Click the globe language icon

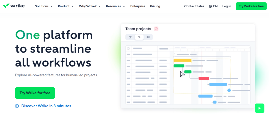[210, 6]
